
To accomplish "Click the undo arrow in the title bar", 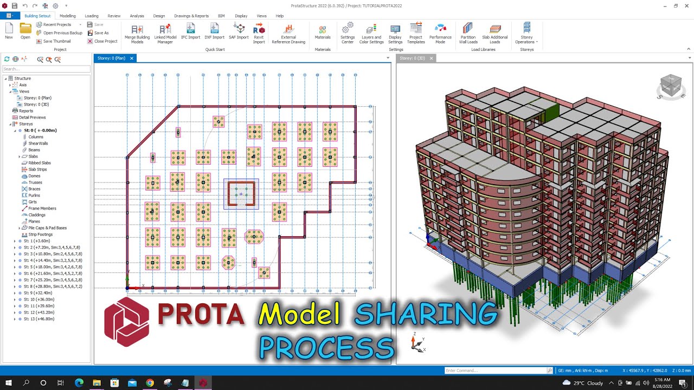I will click(x=25, y=5).
